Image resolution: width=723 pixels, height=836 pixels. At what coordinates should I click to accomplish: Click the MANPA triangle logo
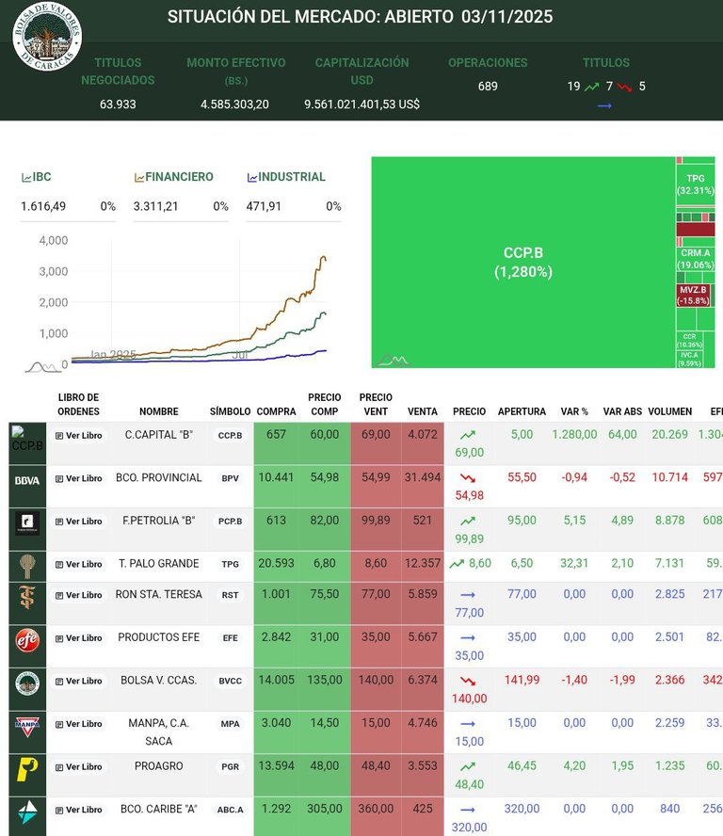27,727
